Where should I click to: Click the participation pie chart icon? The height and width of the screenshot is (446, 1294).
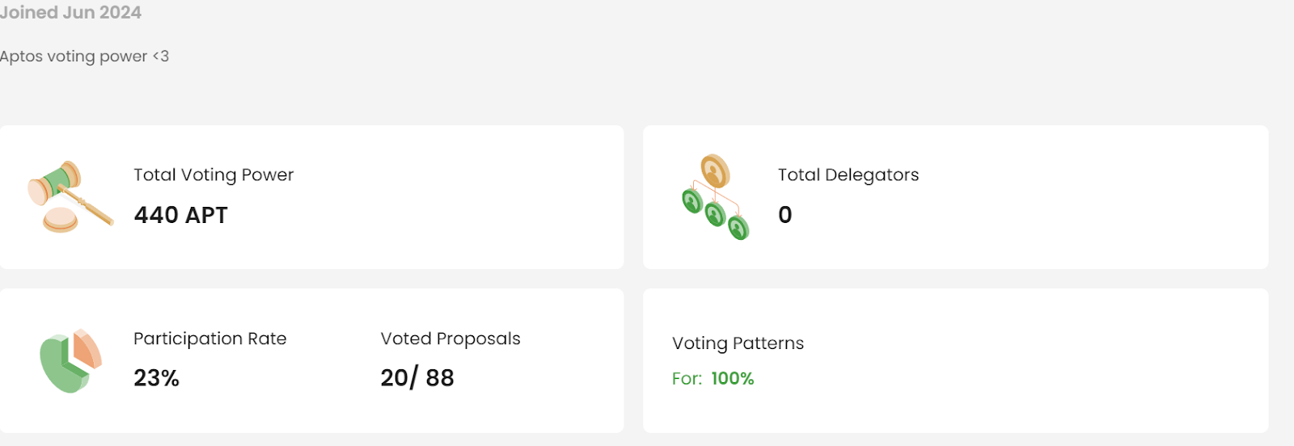(70, 360)
